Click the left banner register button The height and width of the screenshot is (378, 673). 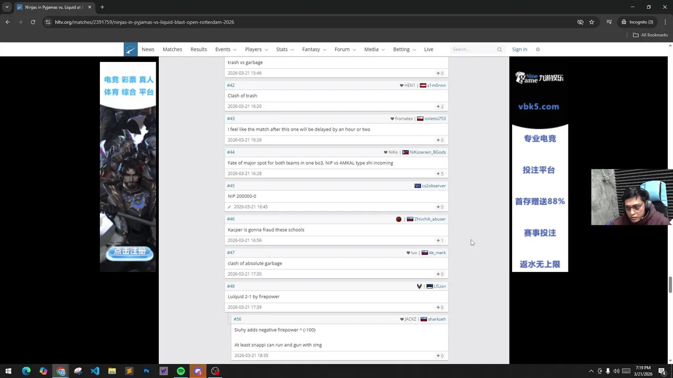click(129, 253)
